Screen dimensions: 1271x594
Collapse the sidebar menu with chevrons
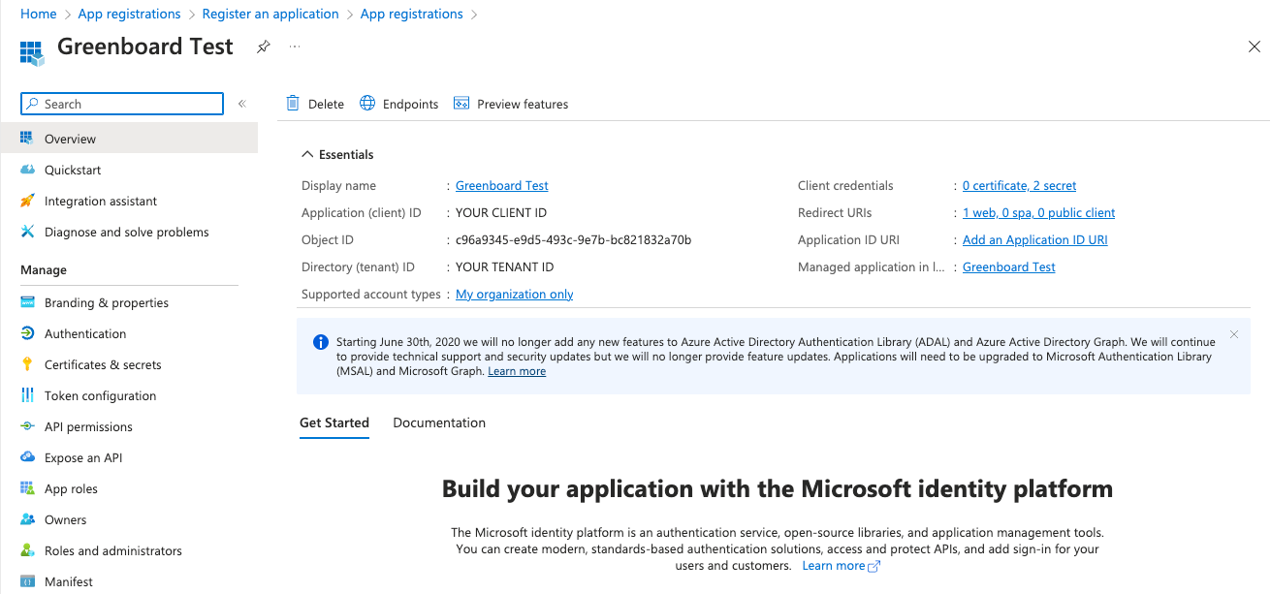point(241,104)
